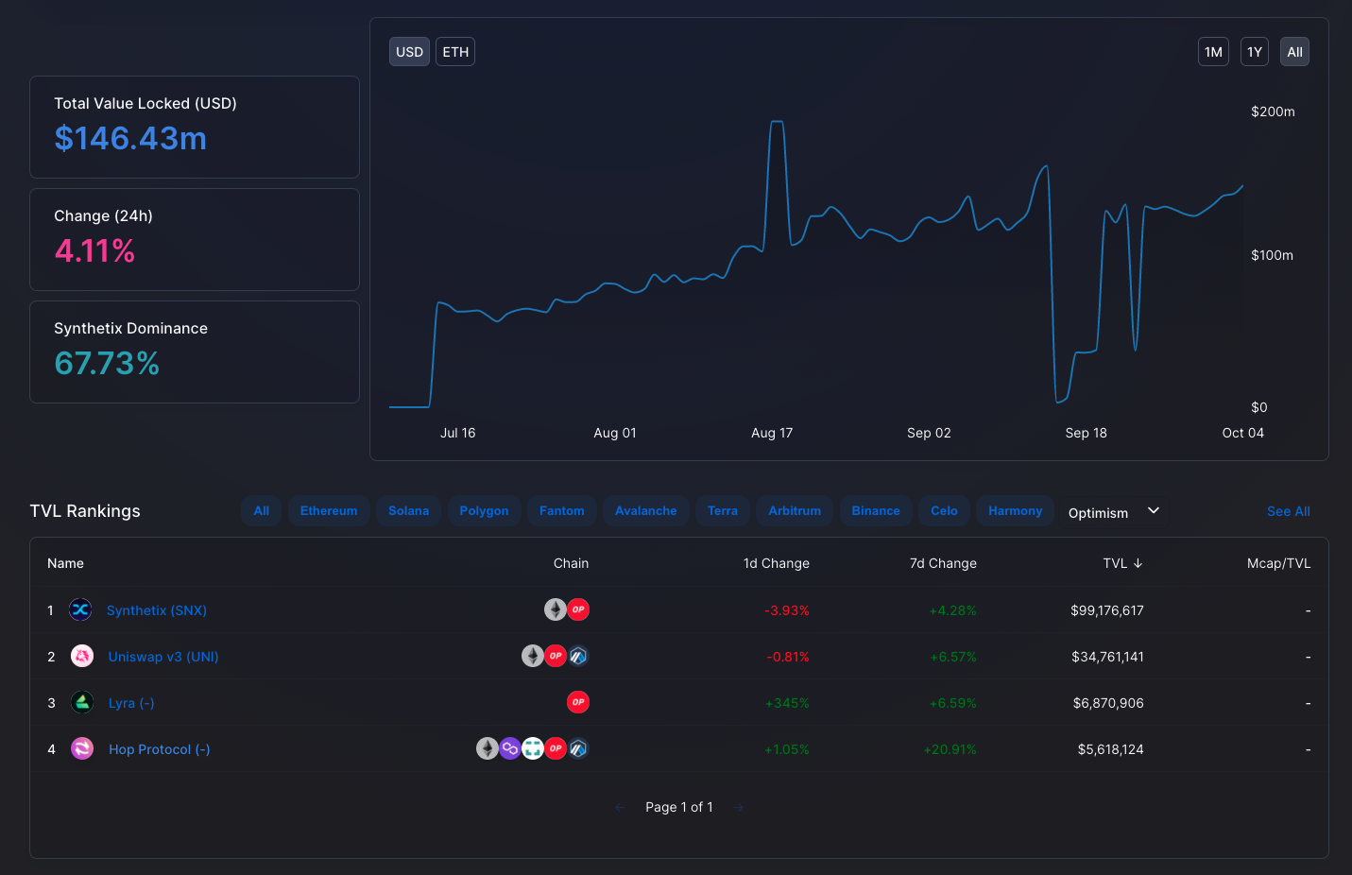Click Hop Protocol 7d change +20.91%
Screen dimensions: 1352x875
950,749
